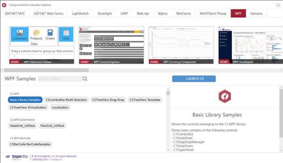Select C1TreeView Template sample
Viewport: 283px width, 163px height.
coord(145,100)
